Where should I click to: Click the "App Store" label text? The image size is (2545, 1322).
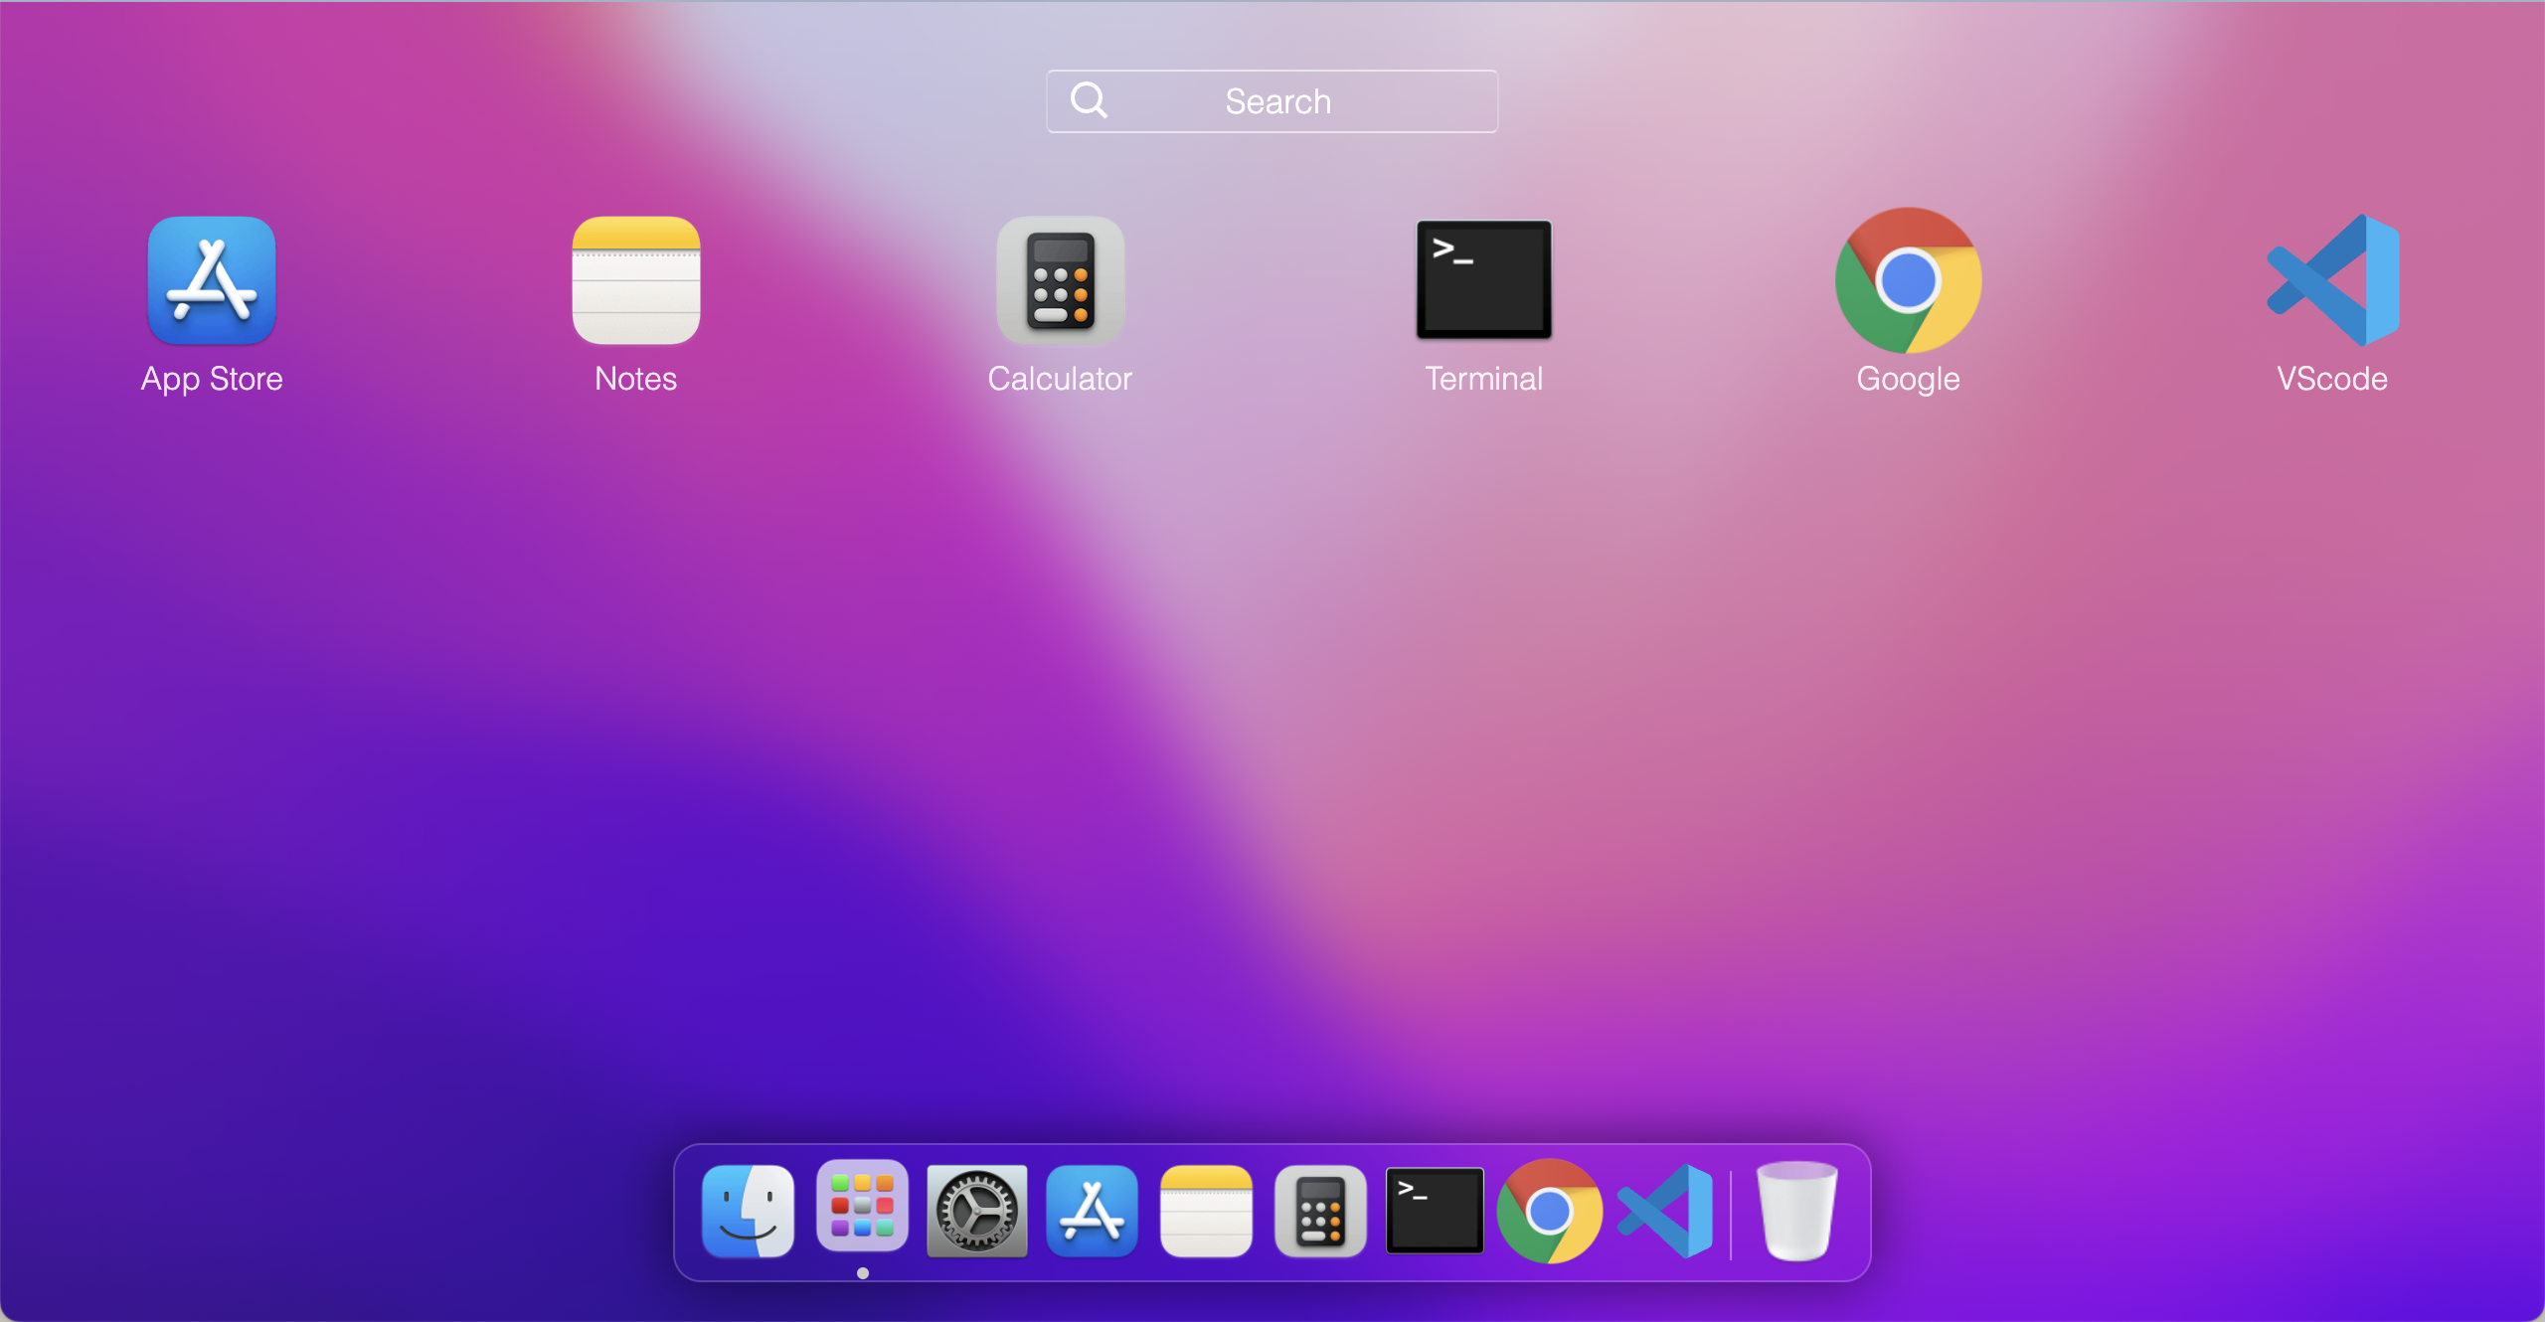point(212,379)
